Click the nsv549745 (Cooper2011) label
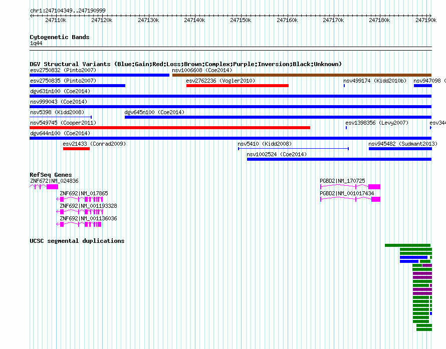Screen dimensions: 446x349 click(63, 123)
